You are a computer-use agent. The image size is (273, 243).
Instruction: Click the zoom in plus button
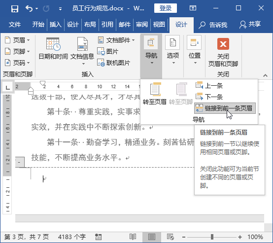240,237
